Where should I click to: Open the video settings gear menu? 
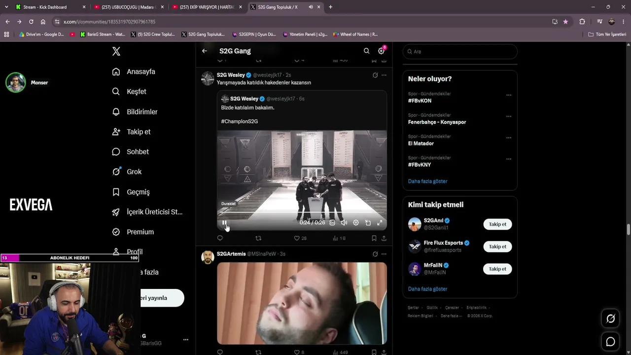(x=356, y=223)
